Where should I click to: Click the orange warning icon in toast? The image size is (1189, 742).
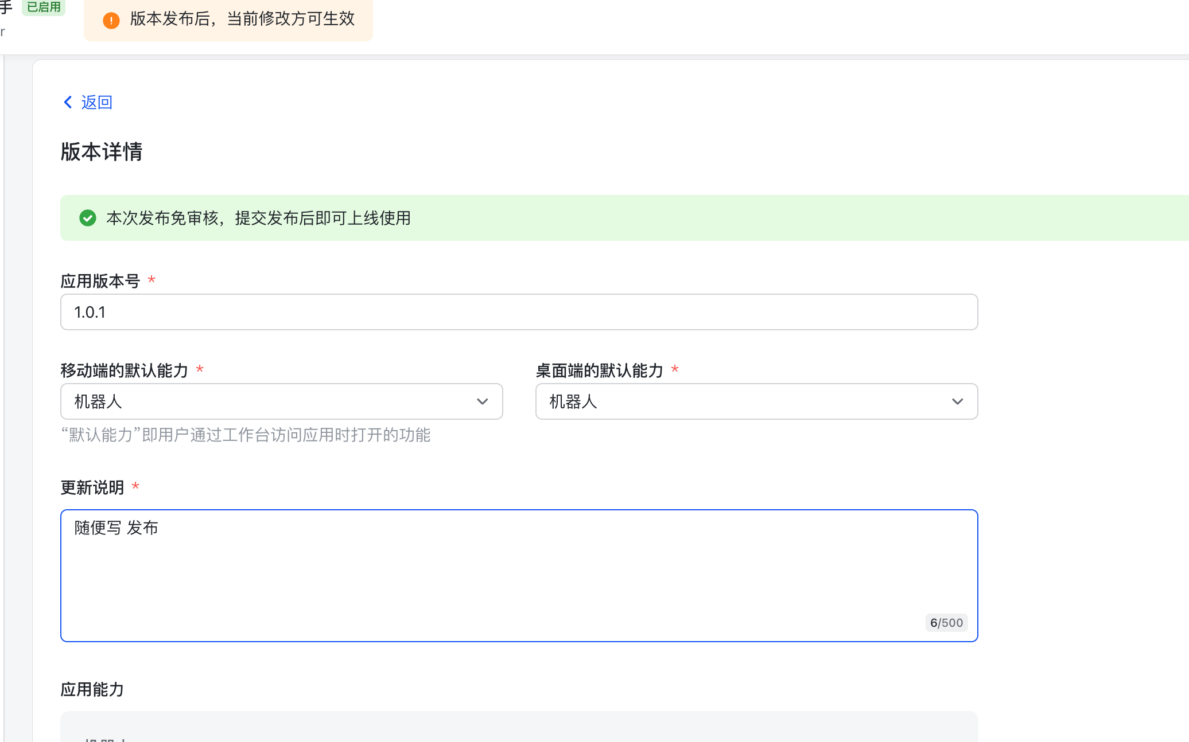pos(111,21)
